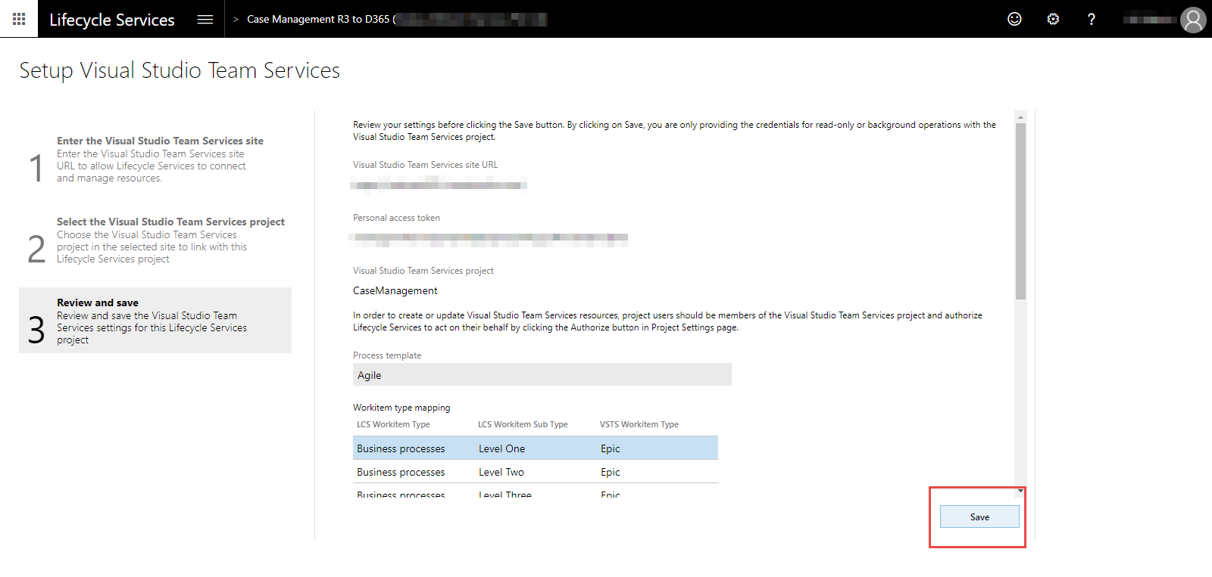The height and width of the screenshot is (577, 1212).
Task: Select the Business processes Level One row
Action: [536, 448]
